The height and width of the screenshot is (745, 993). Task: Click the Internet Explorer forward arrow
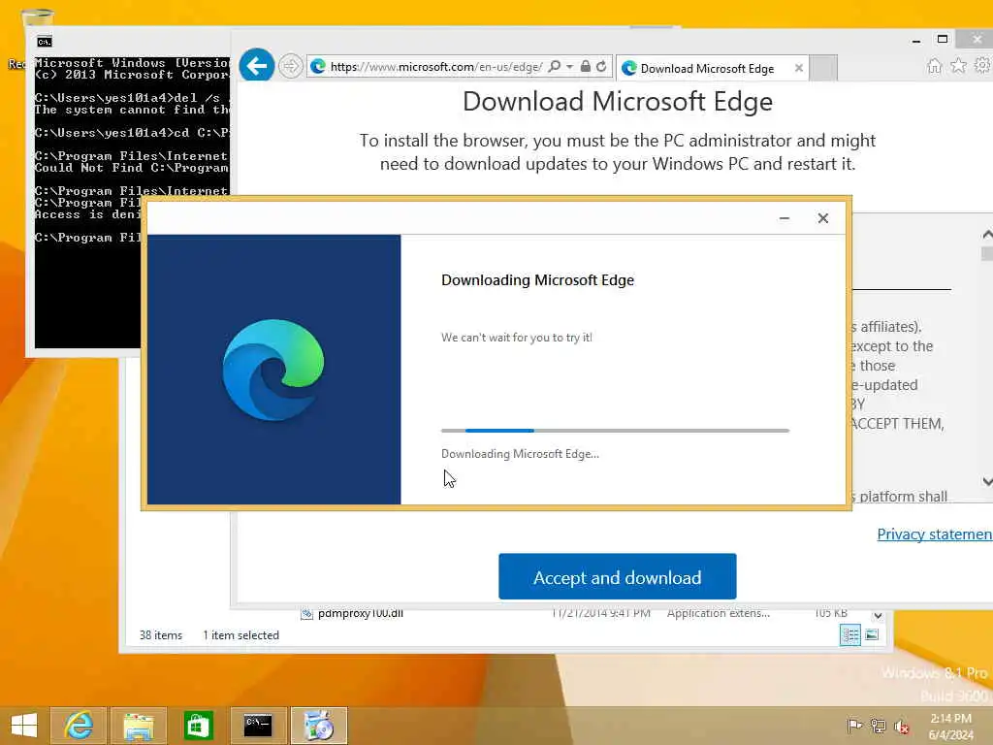tap(290, 66)
